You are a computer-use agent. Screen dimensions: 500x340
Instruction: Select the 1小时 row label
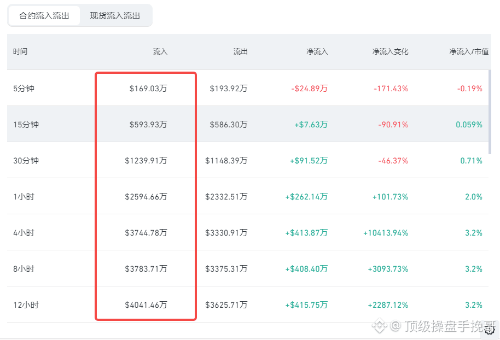tap(24, 197)
